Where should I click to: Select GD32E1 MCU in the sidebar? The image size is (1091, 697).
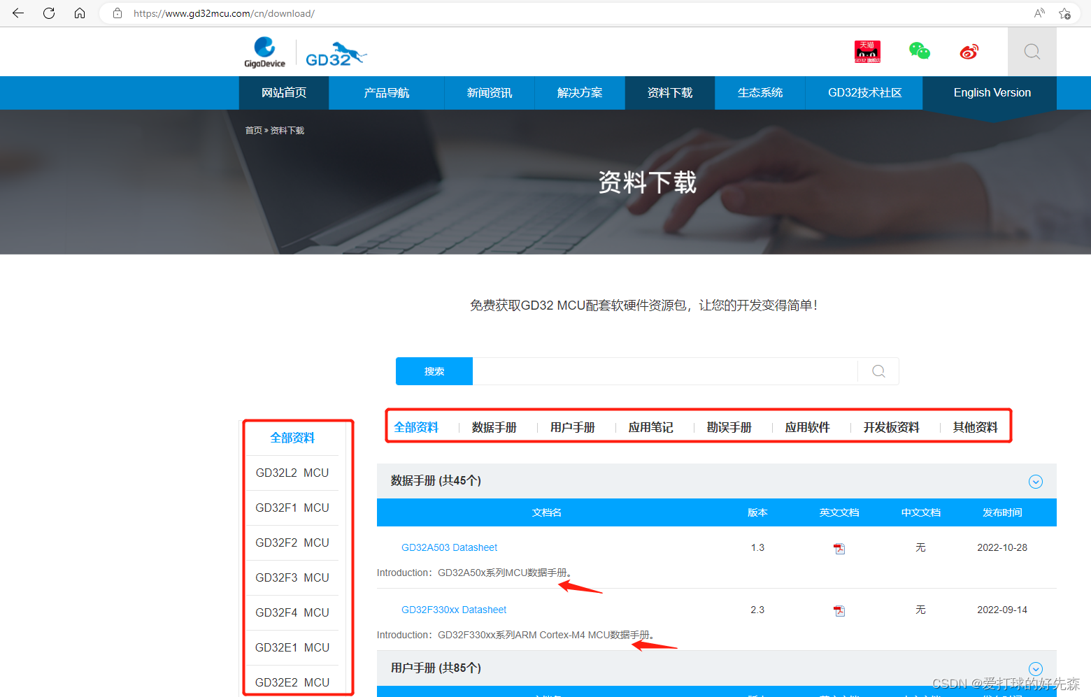[x=292, y=647]
